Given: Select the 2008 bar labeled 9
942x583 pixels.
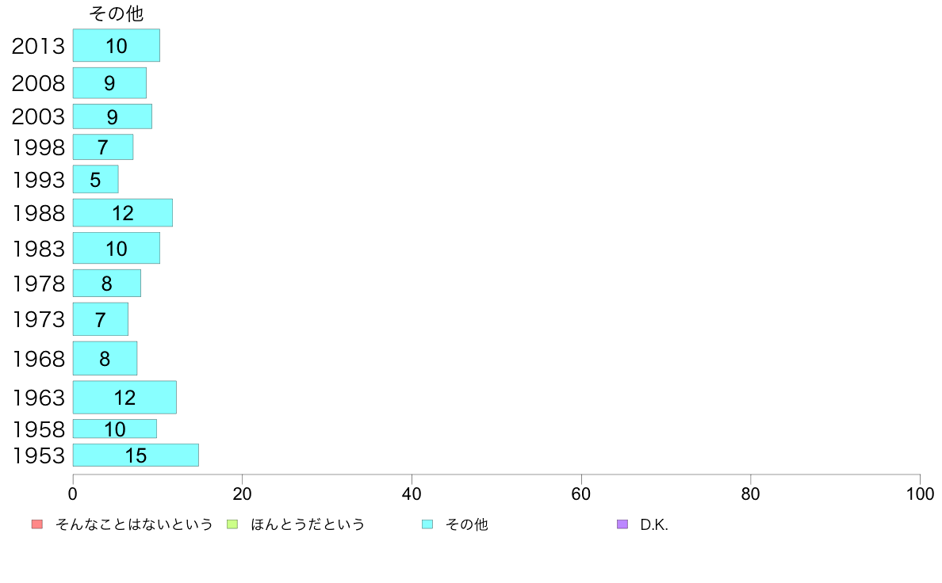Looking at the screenshot, I should (x=110, y=83).
